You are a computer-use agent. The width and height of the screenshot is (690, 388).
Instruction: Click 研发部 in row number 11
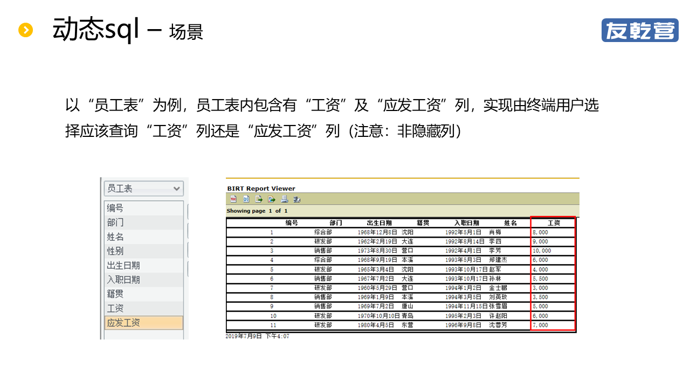[x=323, y=325]
